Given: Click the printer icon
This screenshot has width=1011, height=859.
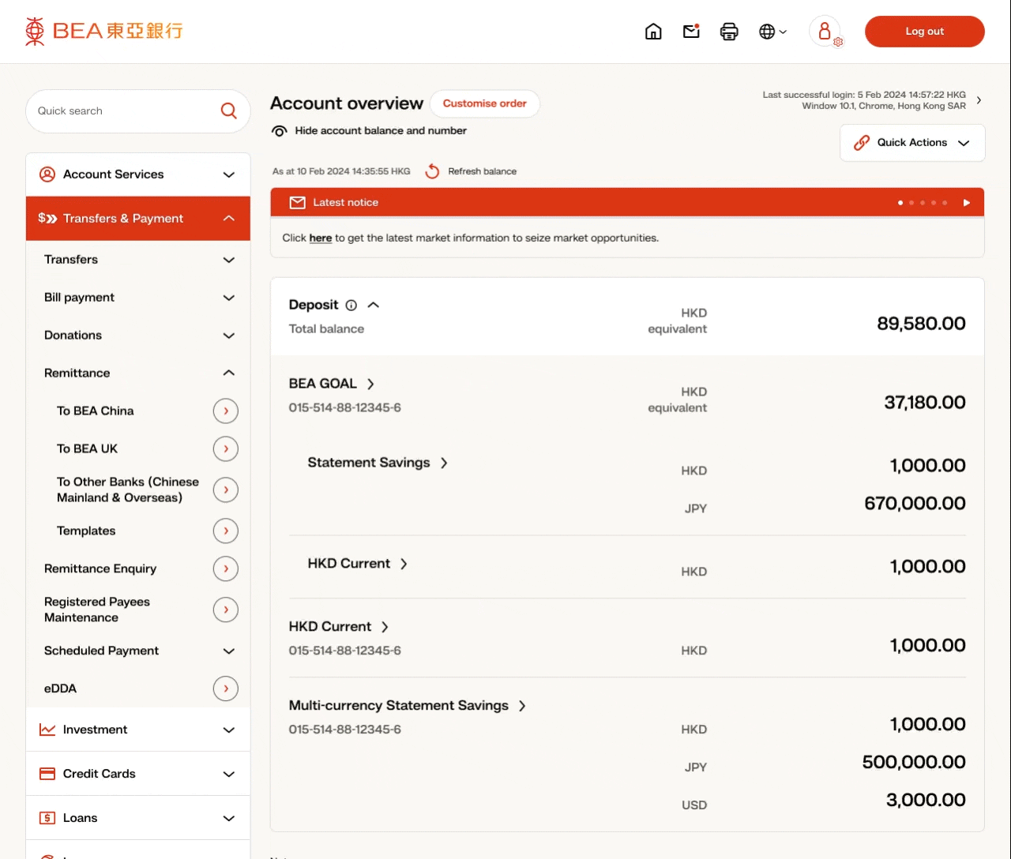Looking at the screenshot, I should coord(729,32).
